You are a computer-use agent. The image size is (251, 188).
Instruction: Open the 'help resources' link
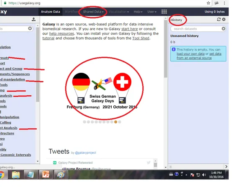click(x=61, y=33)
